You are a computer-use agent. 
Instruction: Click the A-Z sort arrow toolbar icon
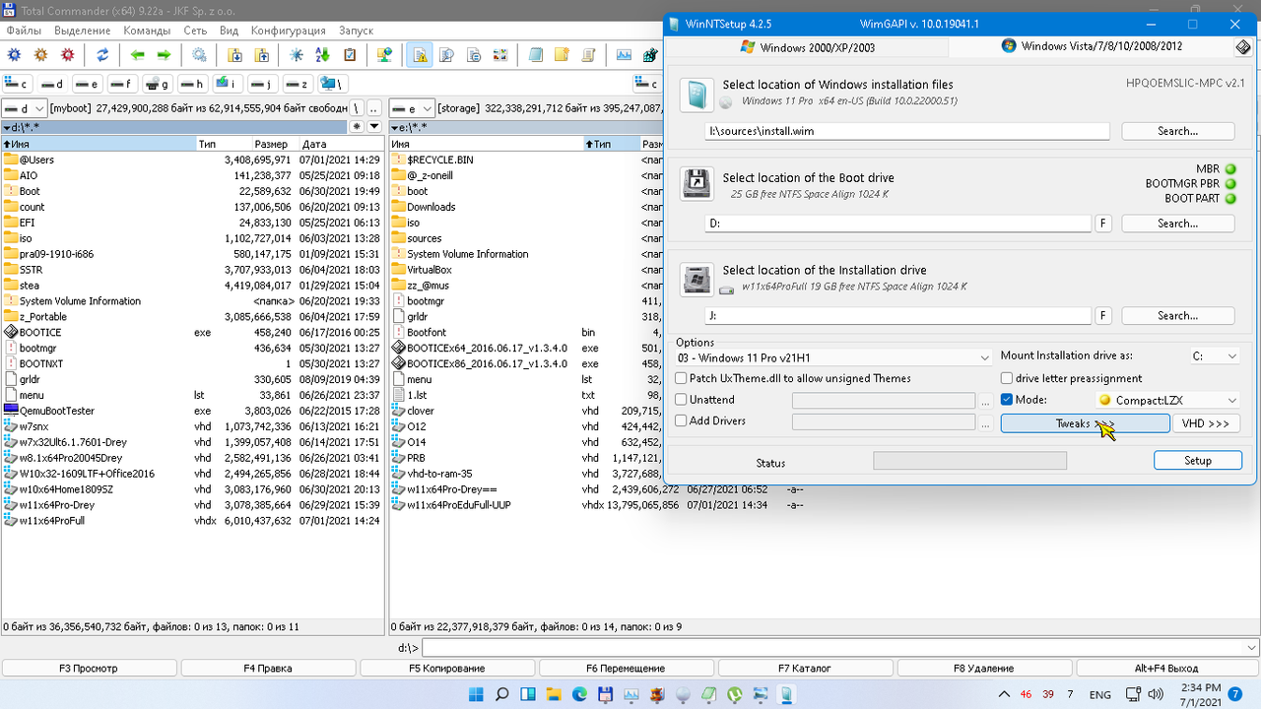pyautogui.click(x=323, y=55)
